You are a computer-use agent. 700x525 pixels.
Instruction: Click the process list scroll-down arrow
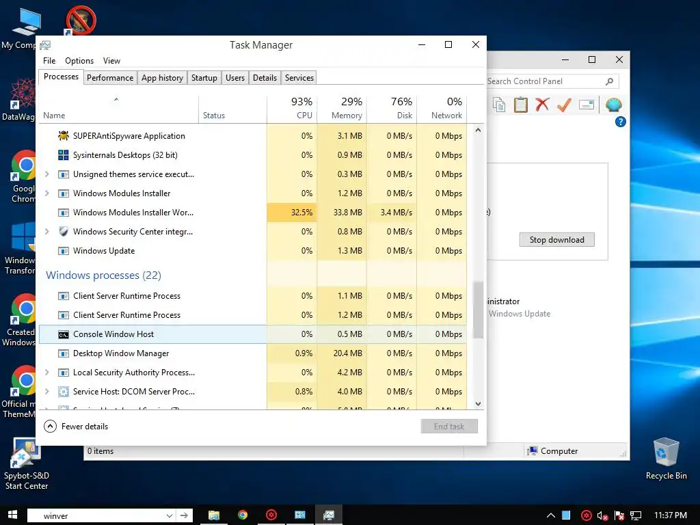[478, 403]
